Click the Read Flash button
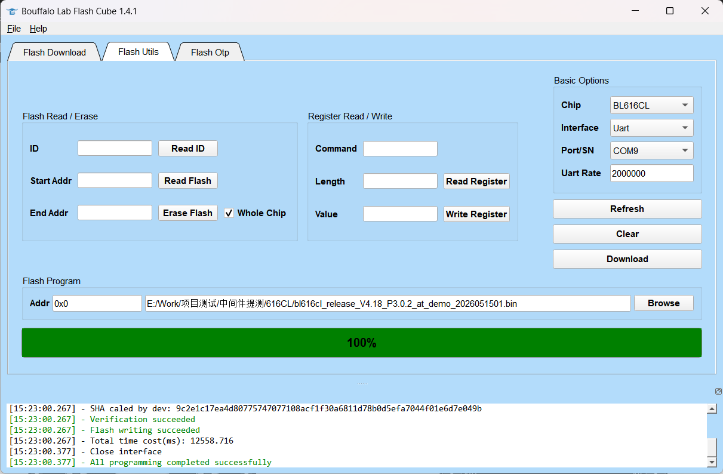 tap(188, 181)
